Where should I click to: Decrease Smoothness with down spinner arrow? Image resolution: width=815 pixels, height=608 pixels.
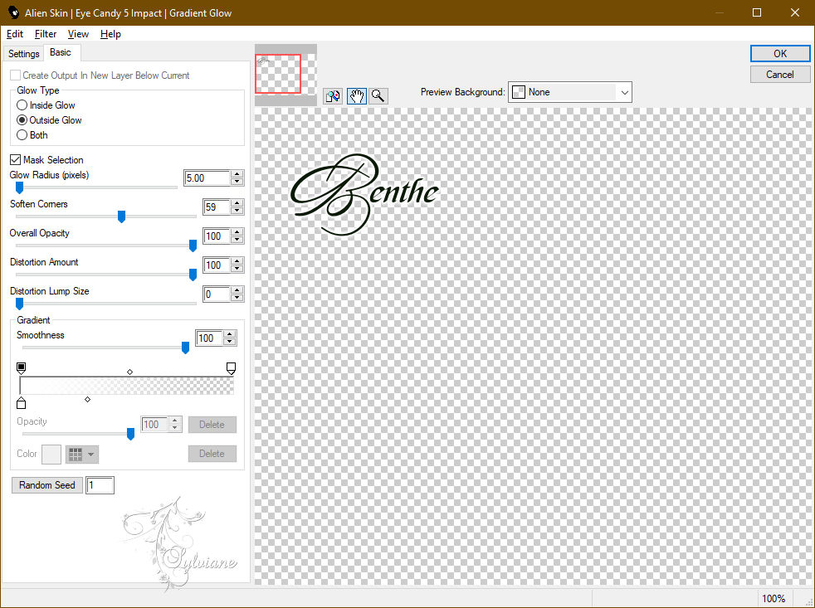[x=230, y=342]
